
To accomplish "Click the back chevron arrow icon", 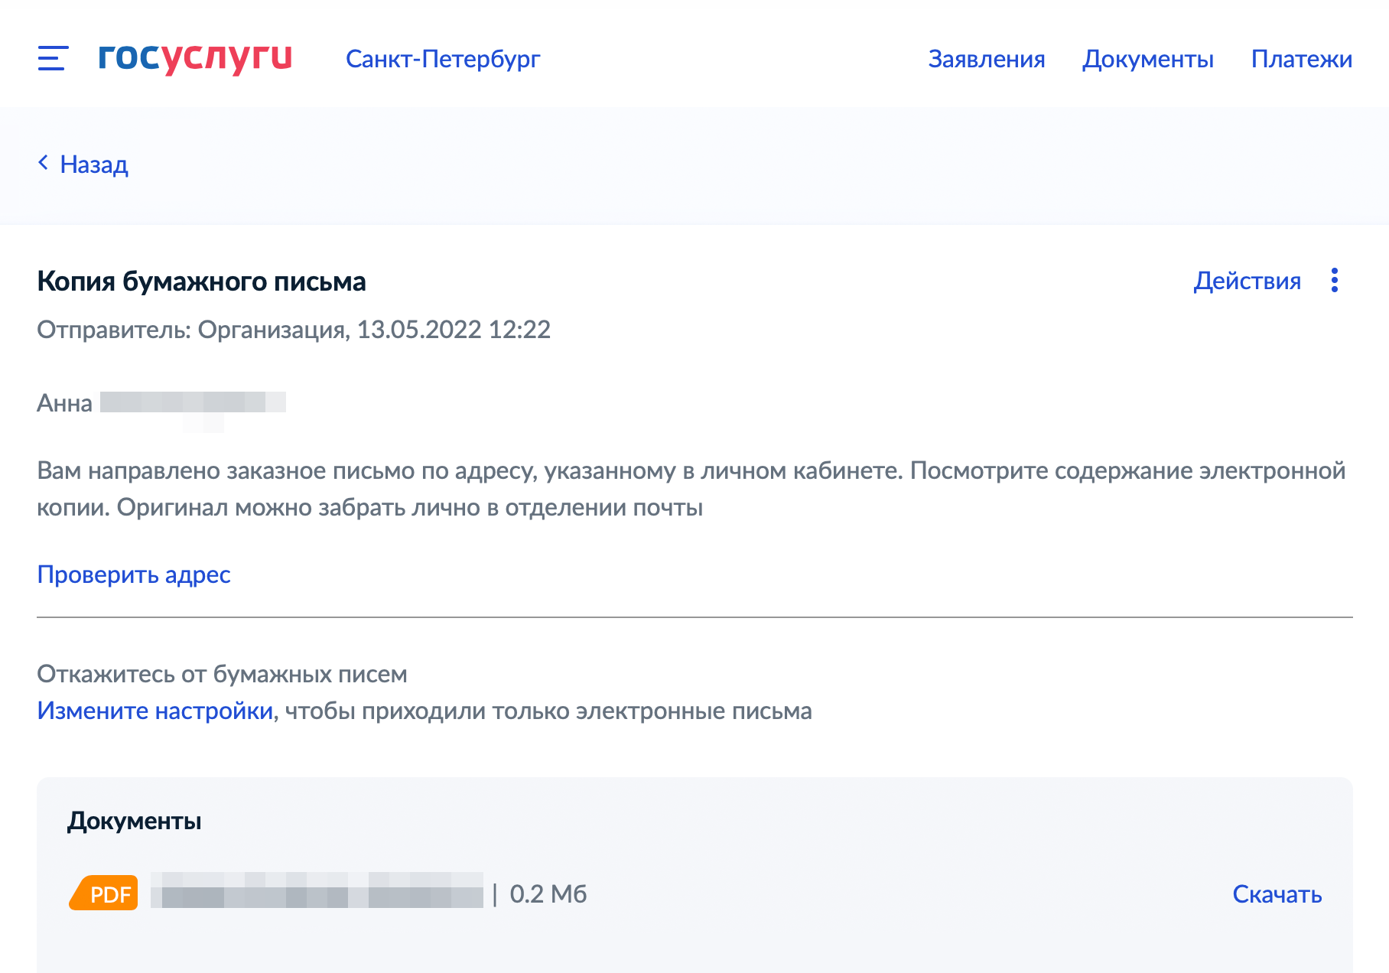I will point(44,163).
